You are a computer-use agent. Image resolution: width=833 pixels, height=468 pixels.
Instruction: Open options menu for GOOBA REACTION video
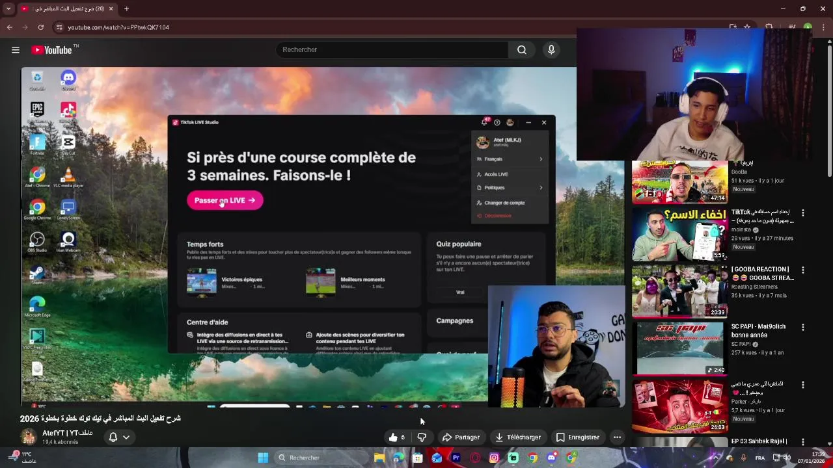point(802,270)
